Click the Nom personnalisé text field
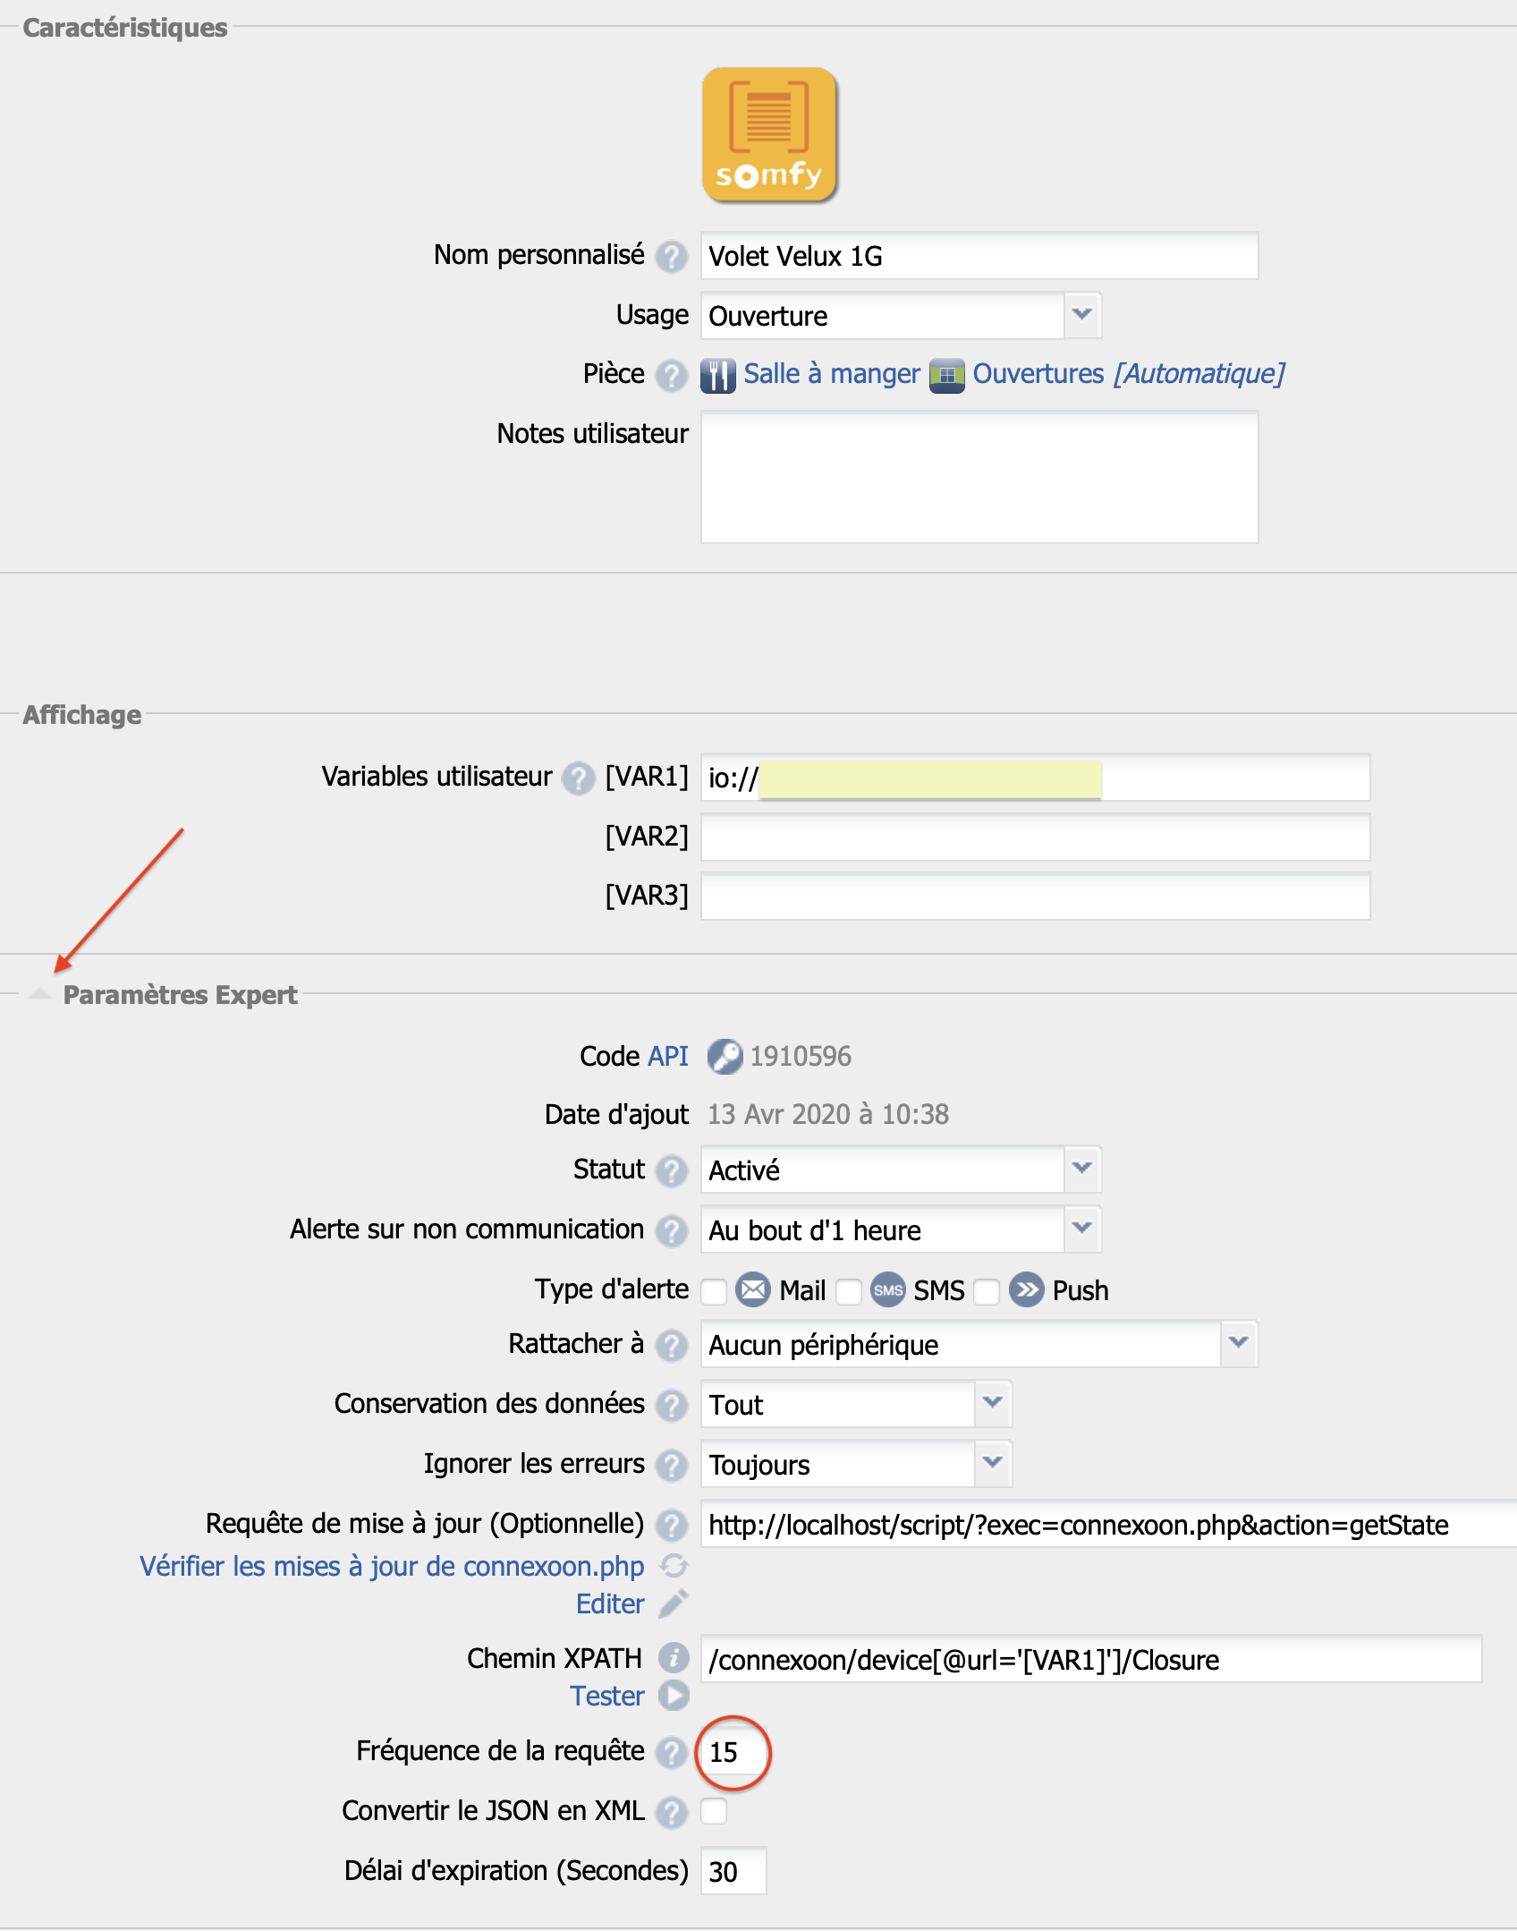The image size is (1517, 1931). click(x=979, y=257)
